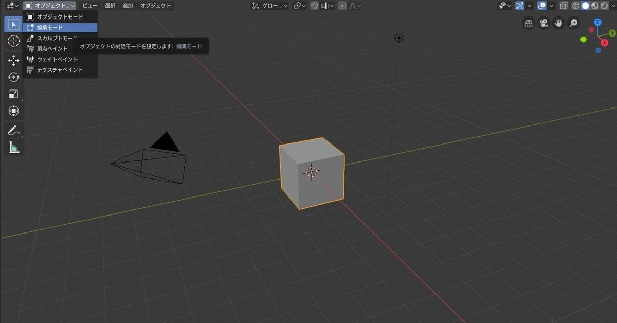Image resolution: width=617 pixels, height=323 pixels.
Task: Switch to wireframe viewport shading
Action: pyautogui.click(x=576, y=6)
